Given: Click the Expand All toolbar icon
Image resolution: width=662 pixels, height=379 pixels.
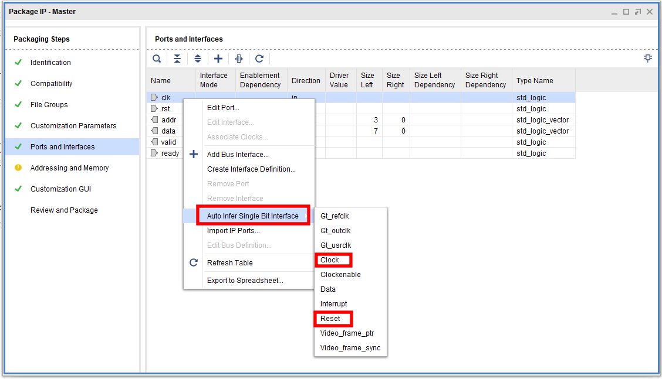Looking at the screenshot, I should (x=198, y=59).
